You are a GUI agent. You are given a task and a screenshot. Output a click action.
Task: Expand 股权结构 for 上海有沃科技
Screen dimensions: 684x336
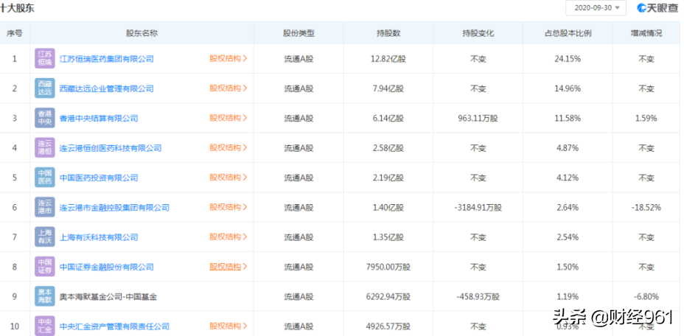tap(228, 237)
